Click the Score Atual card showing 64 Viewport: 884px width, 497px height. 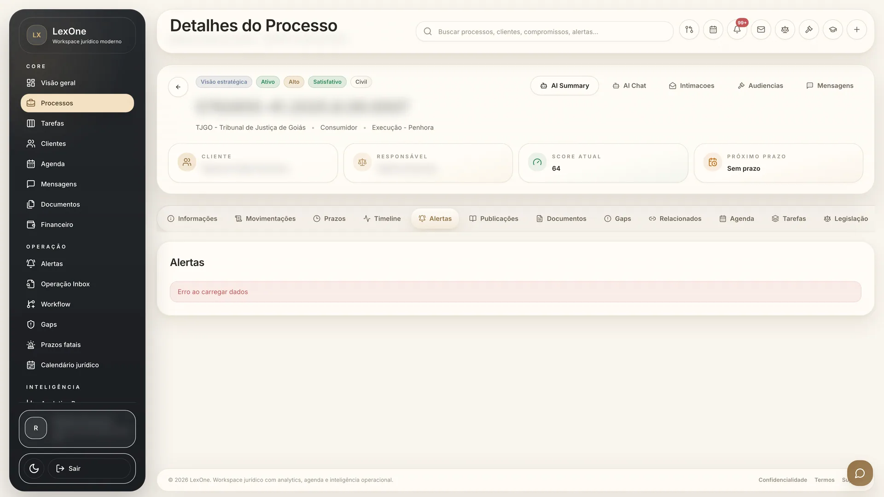603,163
